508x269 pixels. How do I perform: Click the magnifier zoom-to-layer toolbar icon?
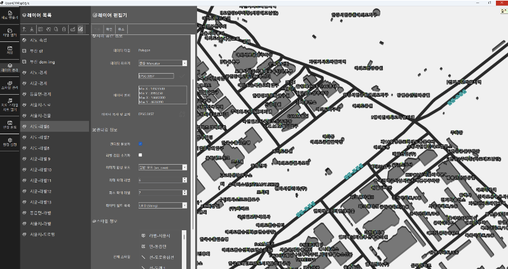(56, 29)
